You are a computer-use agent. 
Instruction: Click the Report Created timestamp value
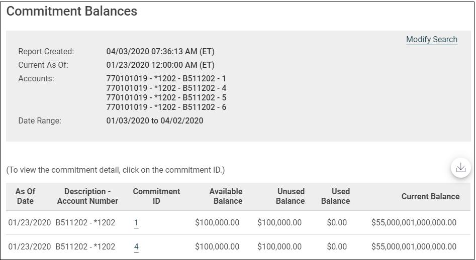tap(160, 52)
